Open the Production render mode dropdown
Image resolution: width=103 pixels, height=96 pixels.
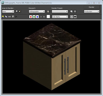92,12
